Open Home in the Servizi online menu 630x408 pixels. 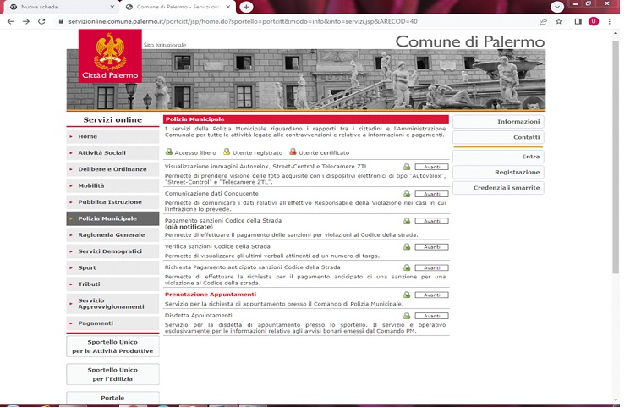coord(112,136)
